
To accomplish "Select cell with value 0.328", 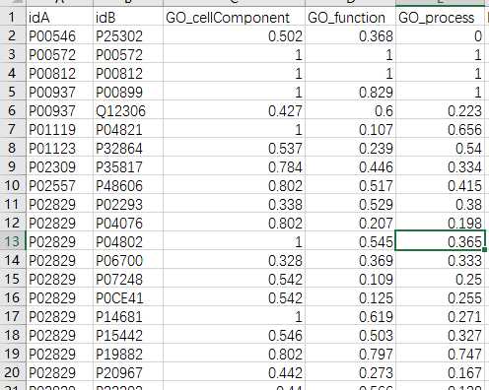I will 234,260.
